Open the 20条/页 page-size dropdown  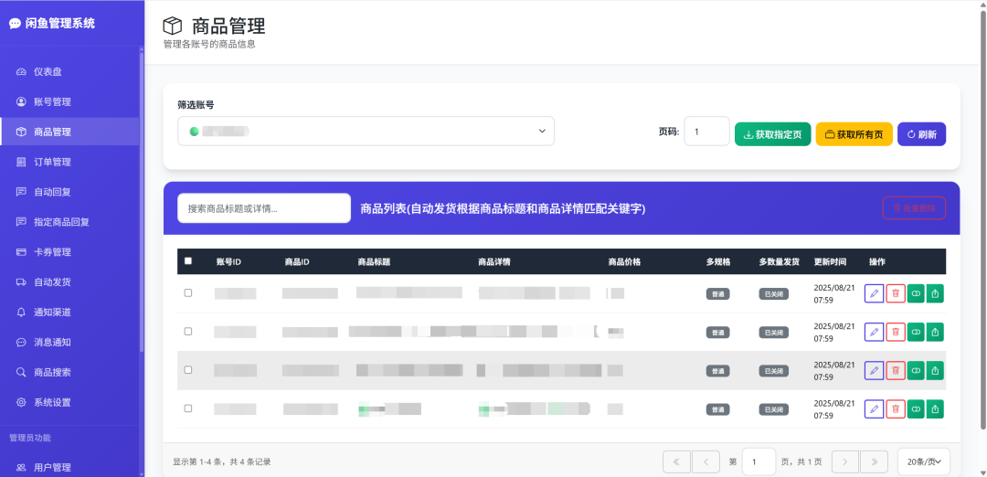click(x=923, y=461)
